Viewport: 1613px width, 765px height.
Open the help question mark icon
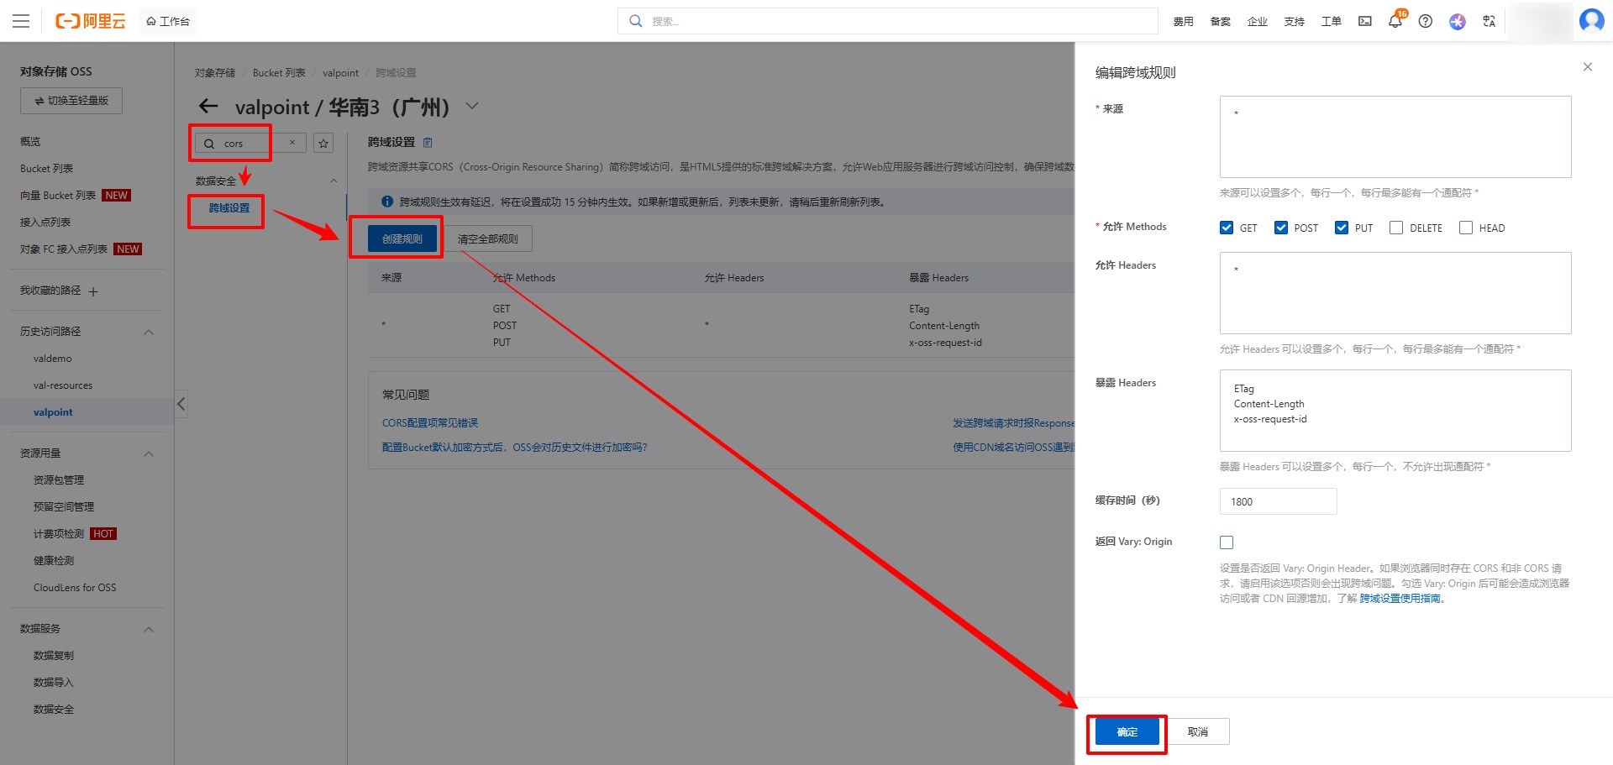(x=1426, y=21)
